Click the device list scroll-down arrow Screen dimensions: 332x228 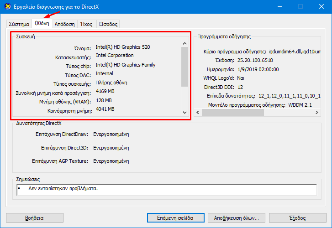pos(184,112)
